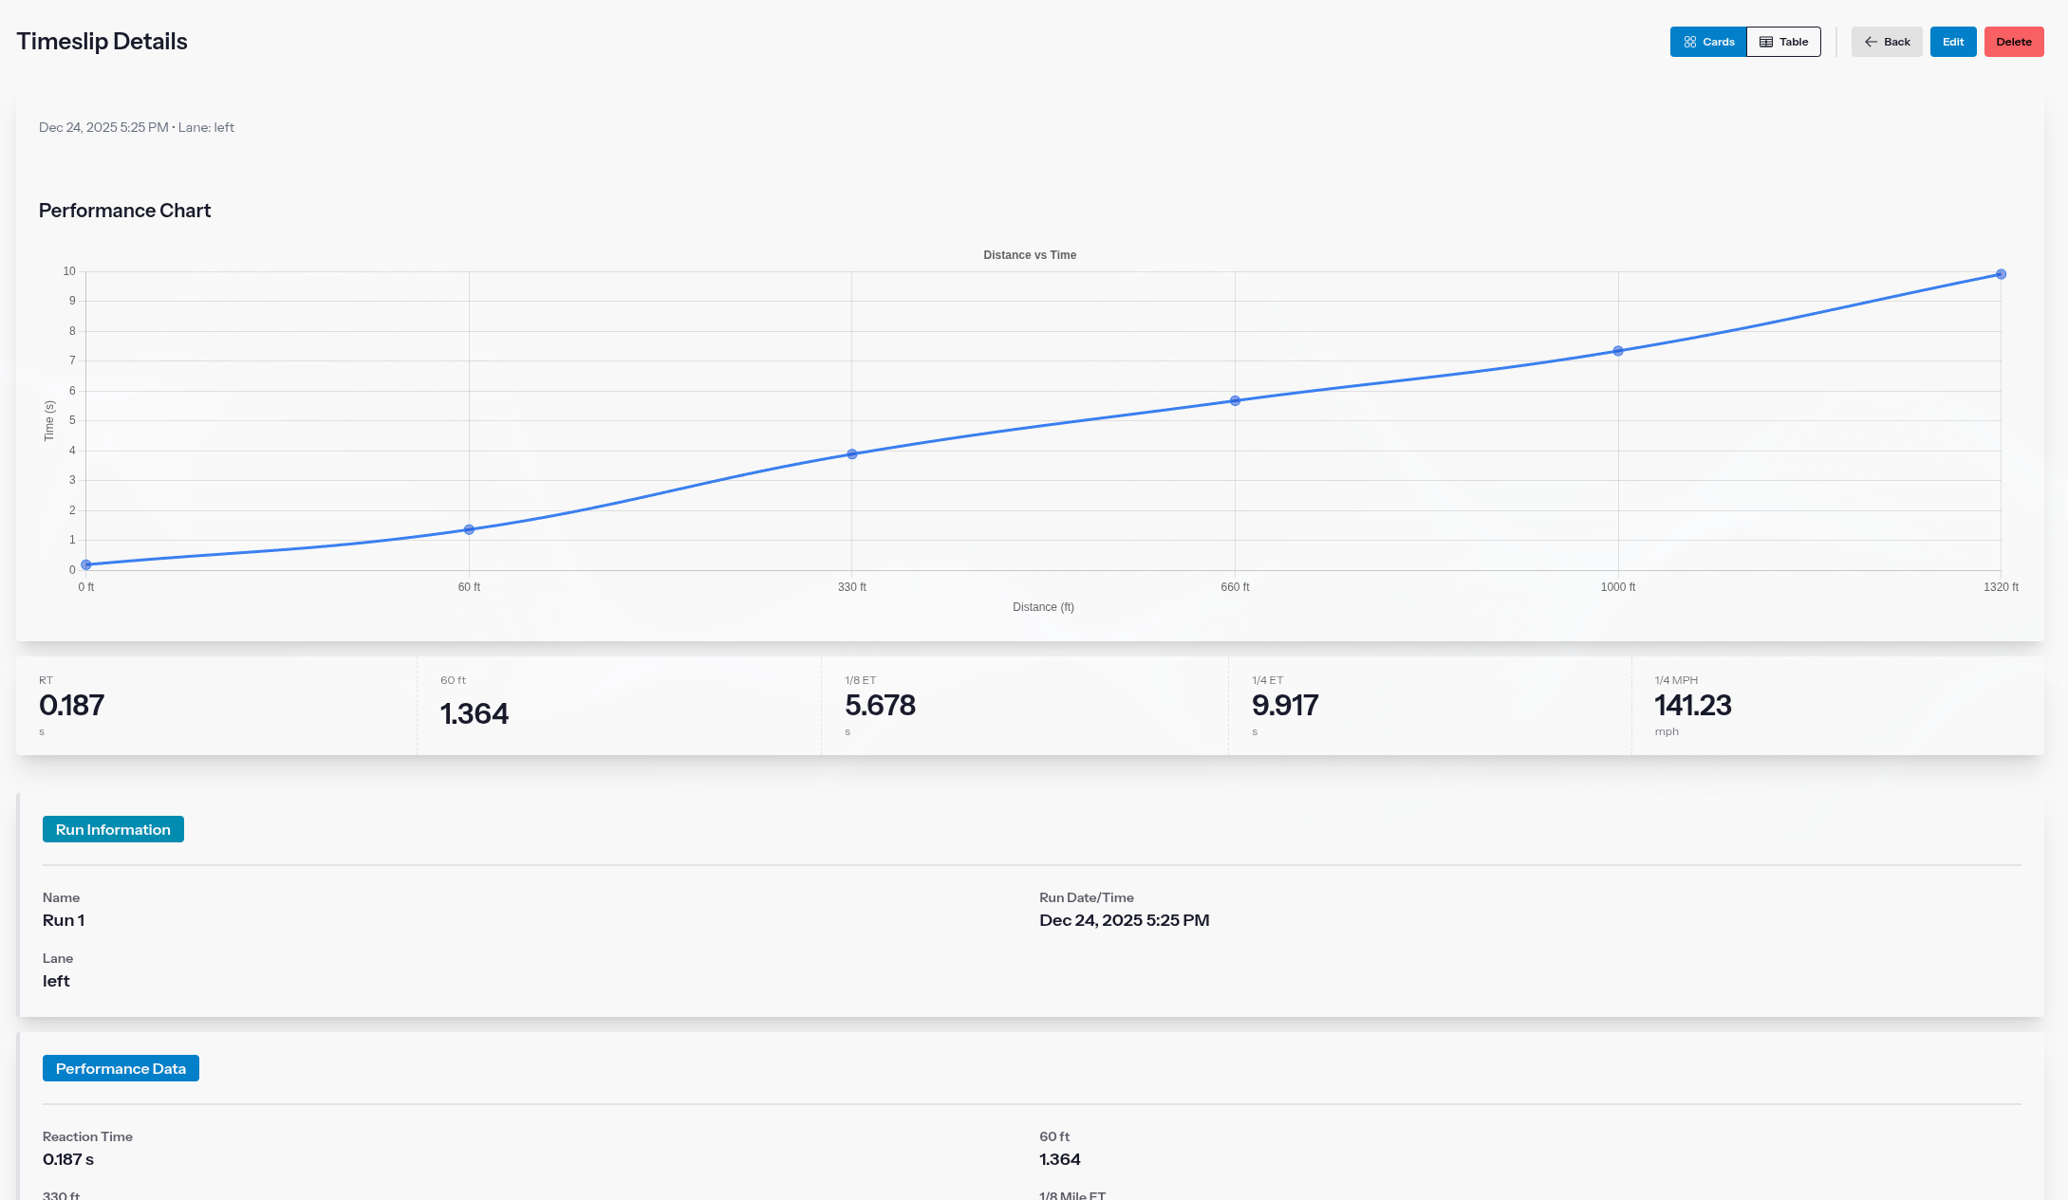The image size is (2068, 1200).
Task: Click the 660 ft chart data point
Action: click(x=1235, y=401)
